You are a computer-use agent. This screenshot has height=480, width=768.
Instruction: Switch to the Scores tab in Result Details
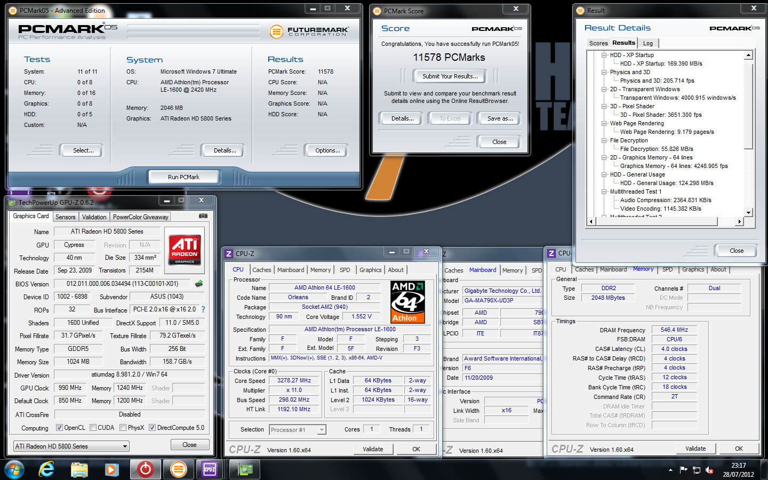click(x=598, y=43)
